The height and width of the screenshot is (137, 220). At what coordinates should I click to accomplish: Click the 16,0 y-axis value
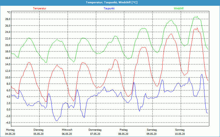(x=8, y=58)
